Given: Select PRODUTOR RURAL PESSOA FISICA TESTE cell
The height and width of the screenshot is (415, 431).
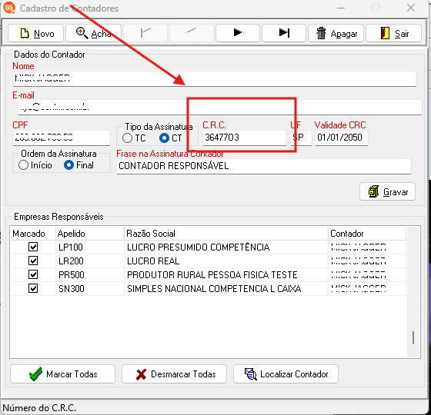Looking at the screenshot, I should point(226,275).
